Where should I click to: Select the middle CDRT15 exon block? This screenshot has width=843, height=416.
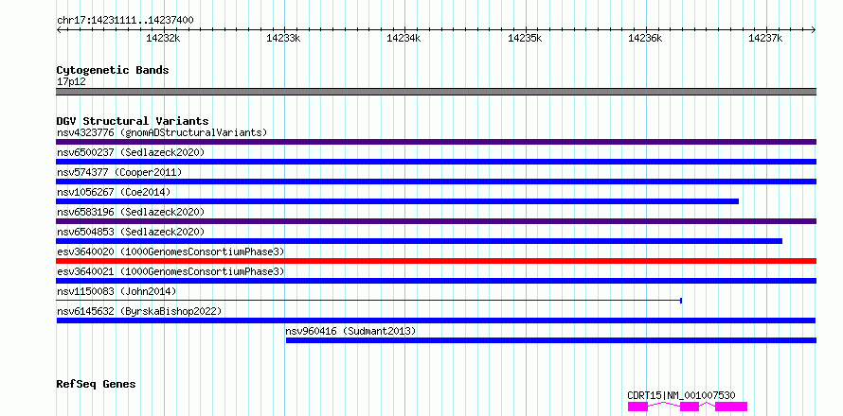tap(690, 407)
